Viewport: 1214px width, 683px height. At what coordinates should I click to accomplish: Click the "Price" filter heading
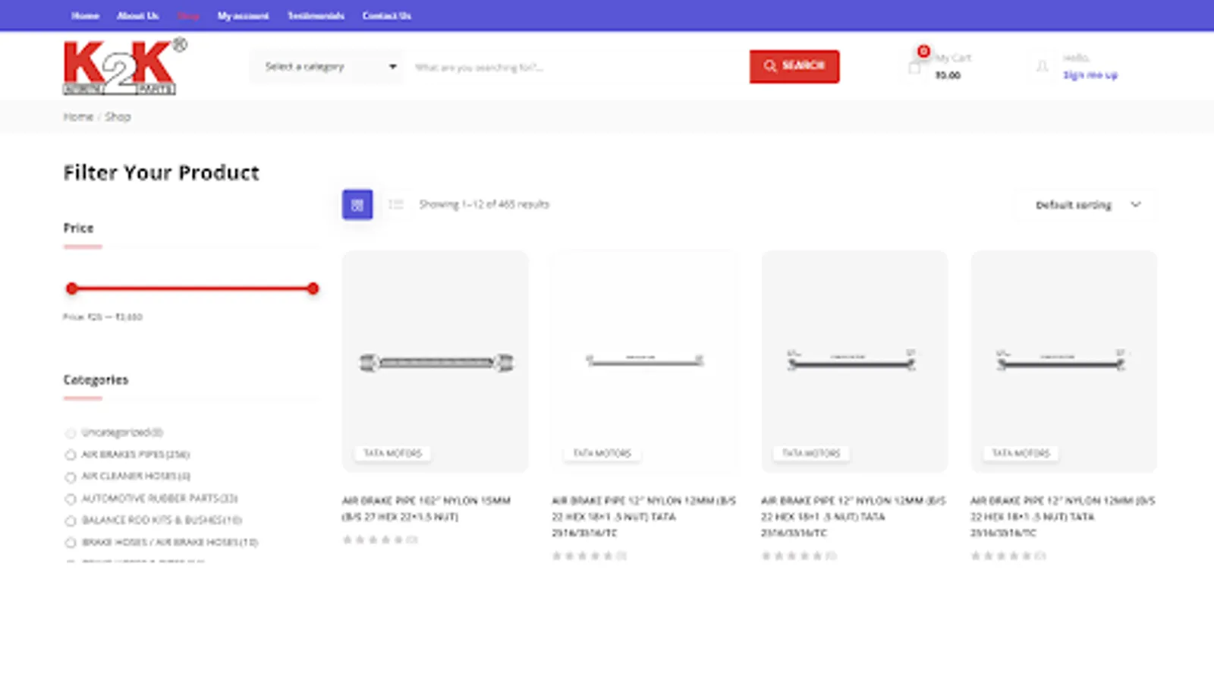tap(78, 228)
